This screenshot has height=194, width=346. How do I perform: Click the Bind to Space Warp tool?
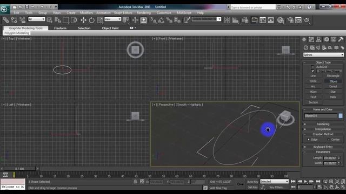(x=22, y=20)
